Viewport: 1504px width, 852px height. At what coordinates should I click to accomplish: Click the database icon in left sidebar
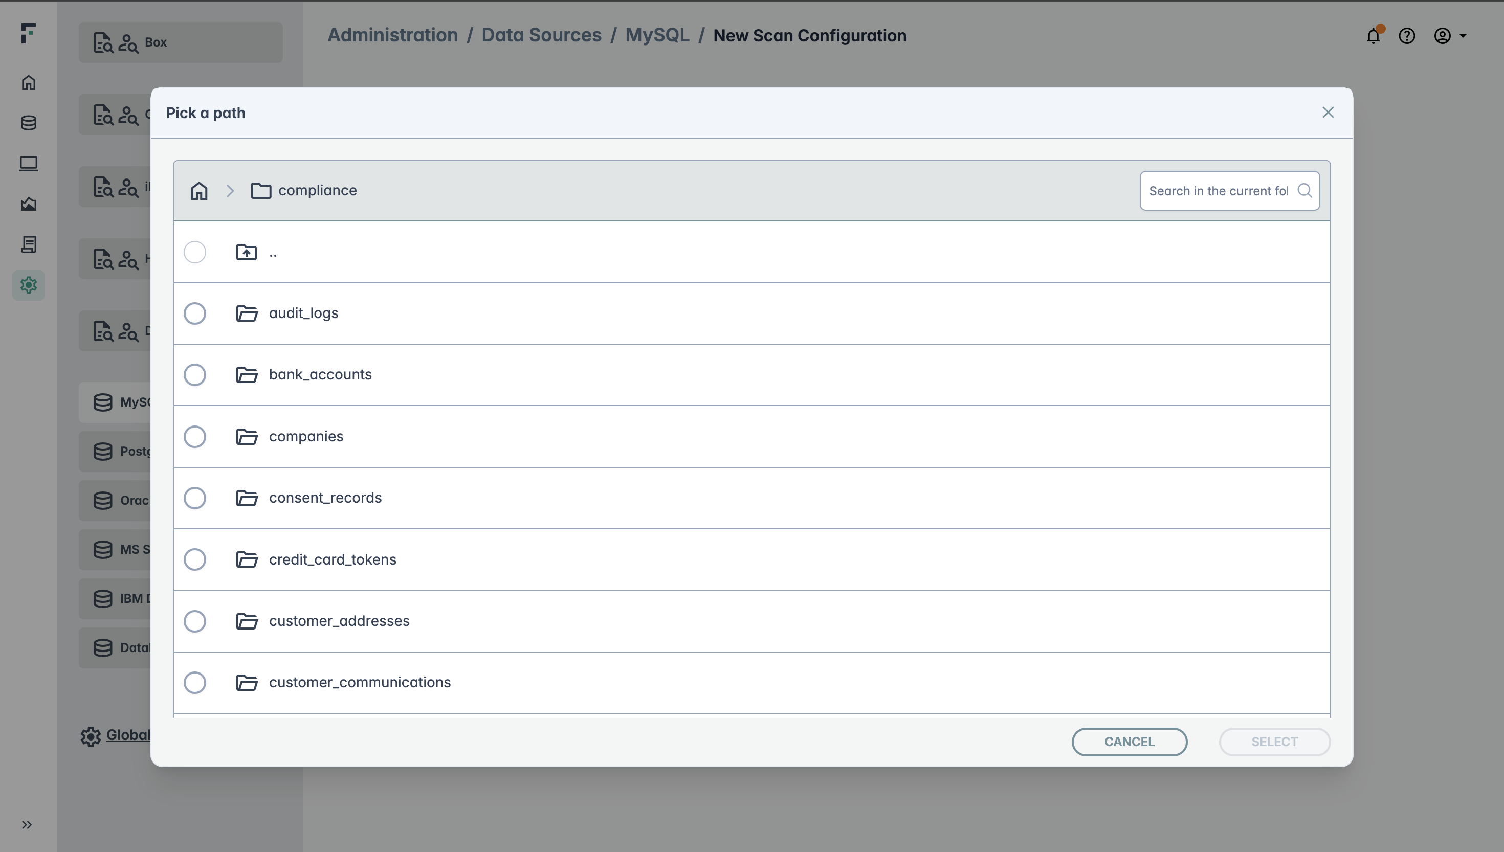(29, 123)
